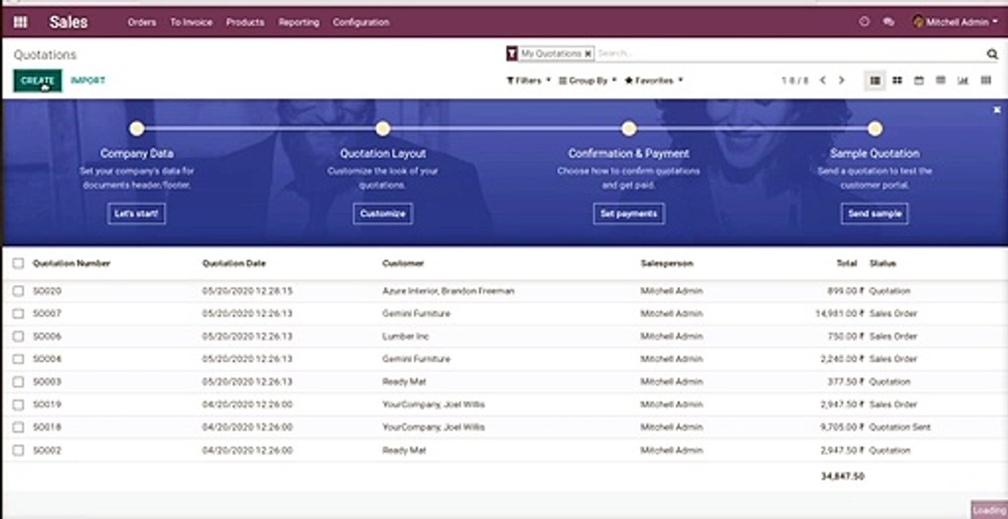Tick the checkbox for SO006

tap(18, 337)
